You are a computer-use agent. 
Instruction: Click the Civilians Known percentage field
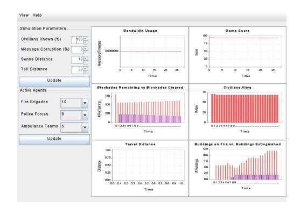tap(78, 40)
